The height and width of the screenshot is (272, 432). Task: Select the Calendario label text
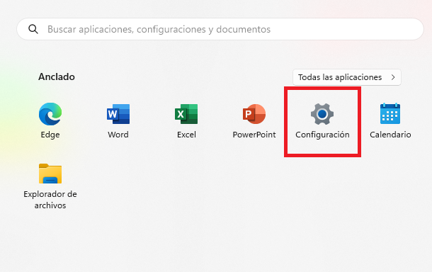(x=390, y=135)
